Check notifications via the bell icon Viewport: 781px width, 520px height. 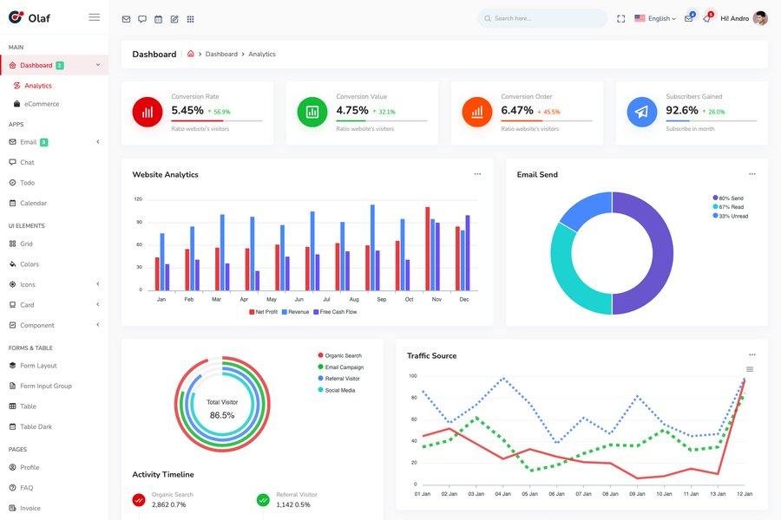[x=706, y=16]
